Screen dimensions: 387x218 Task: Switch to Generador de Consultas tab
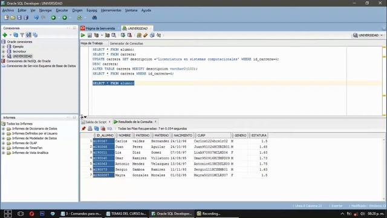pos(126,44)
